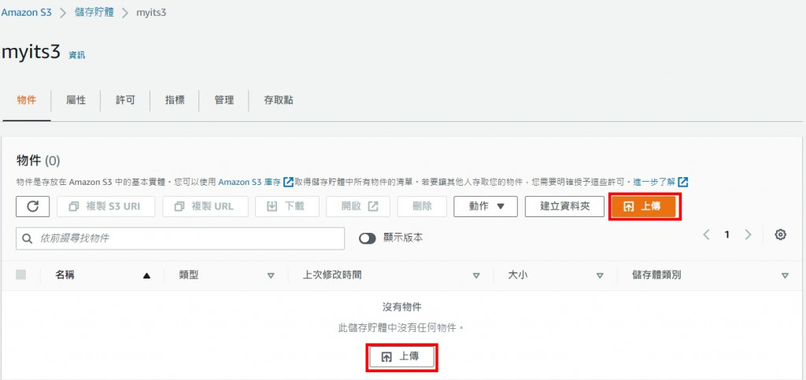Click the 下載 download button

click(287, 206)
